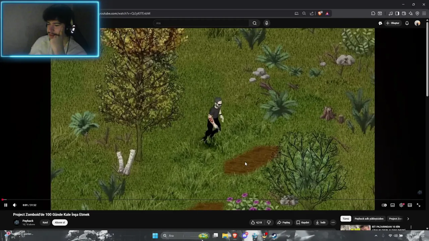The height and width of the screenshot is (241, 429).
Task: Download the video with İndir
Action: click(x=320, y=223)
